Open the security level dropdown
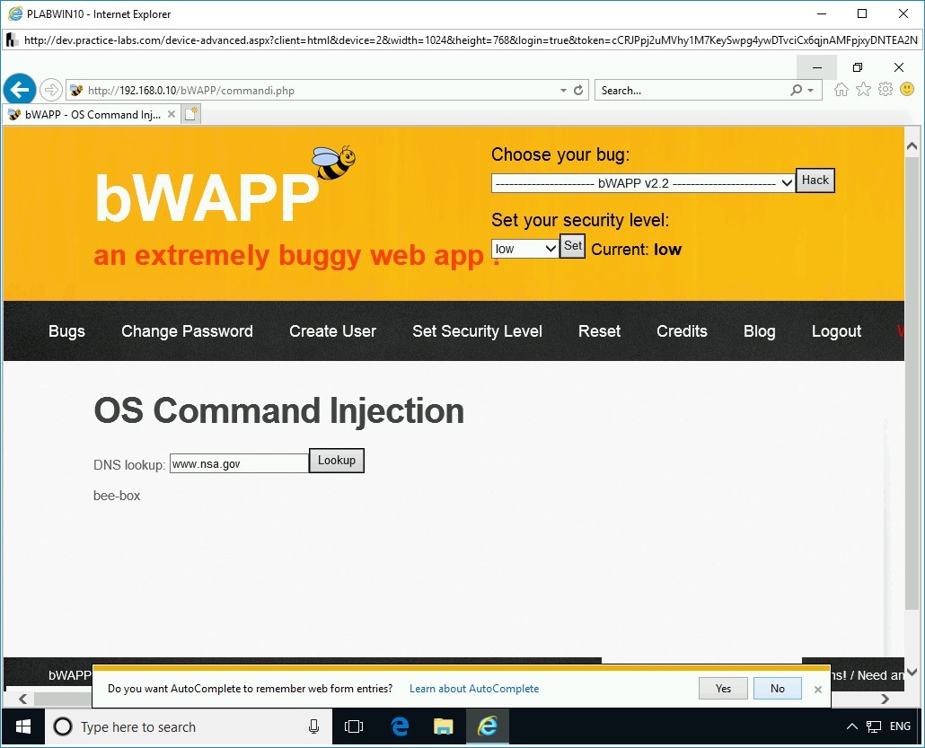Viewport: 925px width, 748px height. pyautogui.click(x=524, y=248)
